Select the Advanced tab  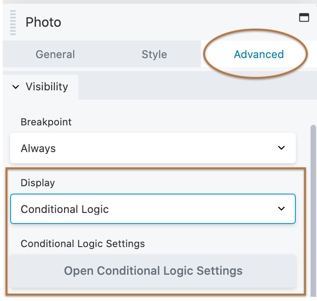258,54
